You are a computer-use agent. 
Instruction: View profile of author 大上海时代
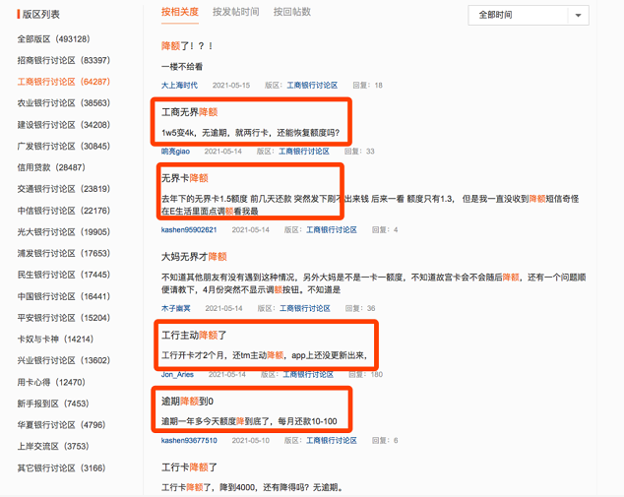point(179,86)
